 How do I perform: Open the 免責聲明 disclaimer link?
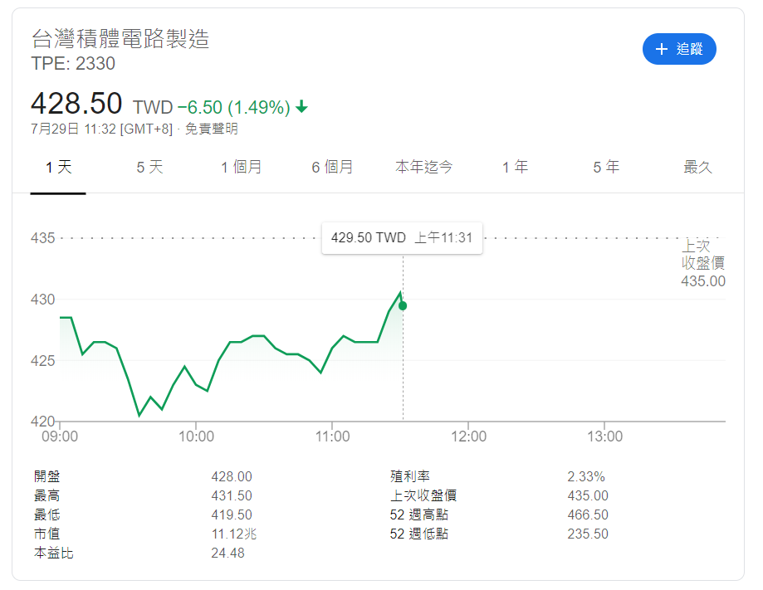pyautogui.click(x=211, y=129)
